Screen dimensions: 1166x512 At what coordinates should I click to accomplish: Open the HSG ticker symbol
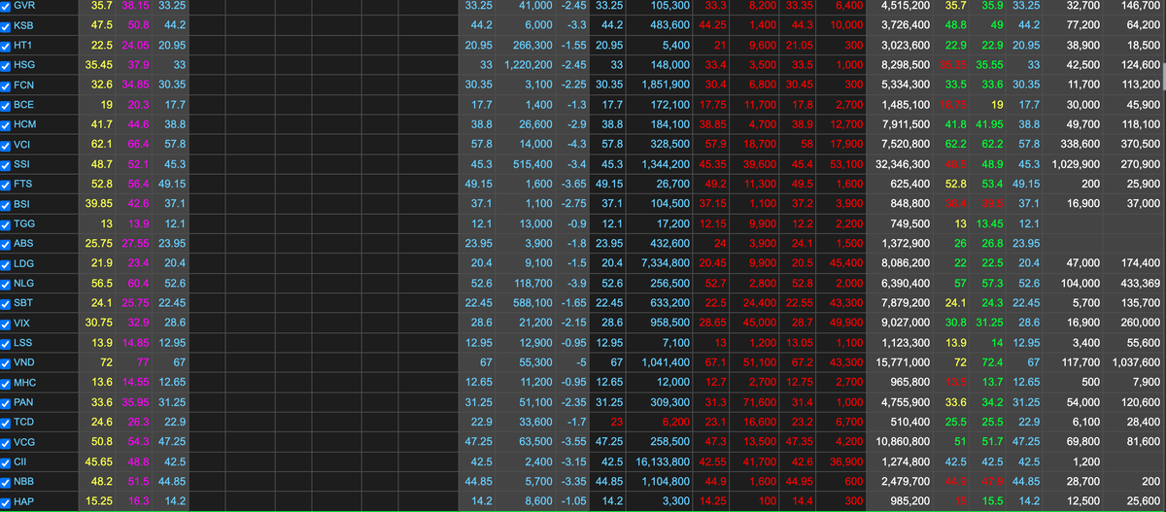point(24,65)
